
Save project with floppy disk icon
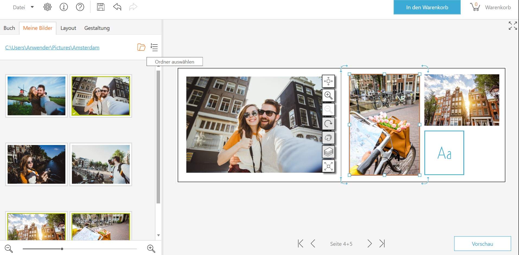point(101,7)
